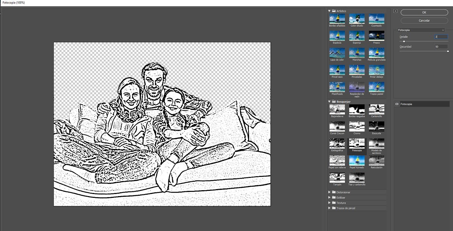Expand the Trazos de pincel folder
This screenshot has height=231, width=453.
[x=329, y=208]
